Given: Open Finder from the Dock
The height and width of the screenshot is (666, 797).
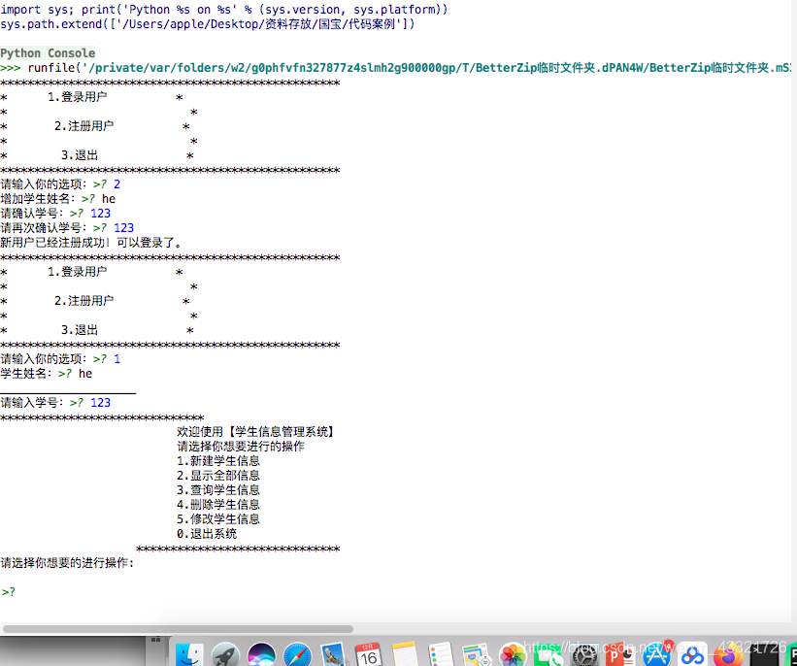Looking at the screenshot, I should tap(189, 654).
